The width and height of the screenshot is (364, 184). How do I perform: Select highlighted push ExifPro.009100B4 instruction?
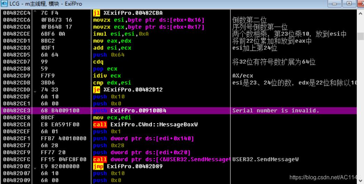point(130,110)
